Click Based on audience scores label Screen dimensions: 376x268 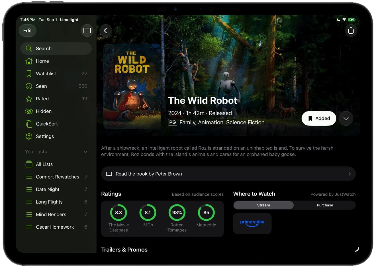[198, 194]
